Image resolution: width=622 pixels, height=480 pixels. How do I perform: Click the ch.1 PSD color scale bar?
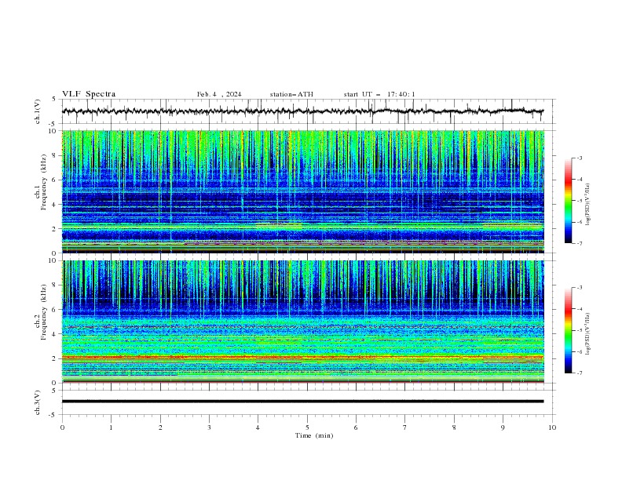[x=568, y=201]
